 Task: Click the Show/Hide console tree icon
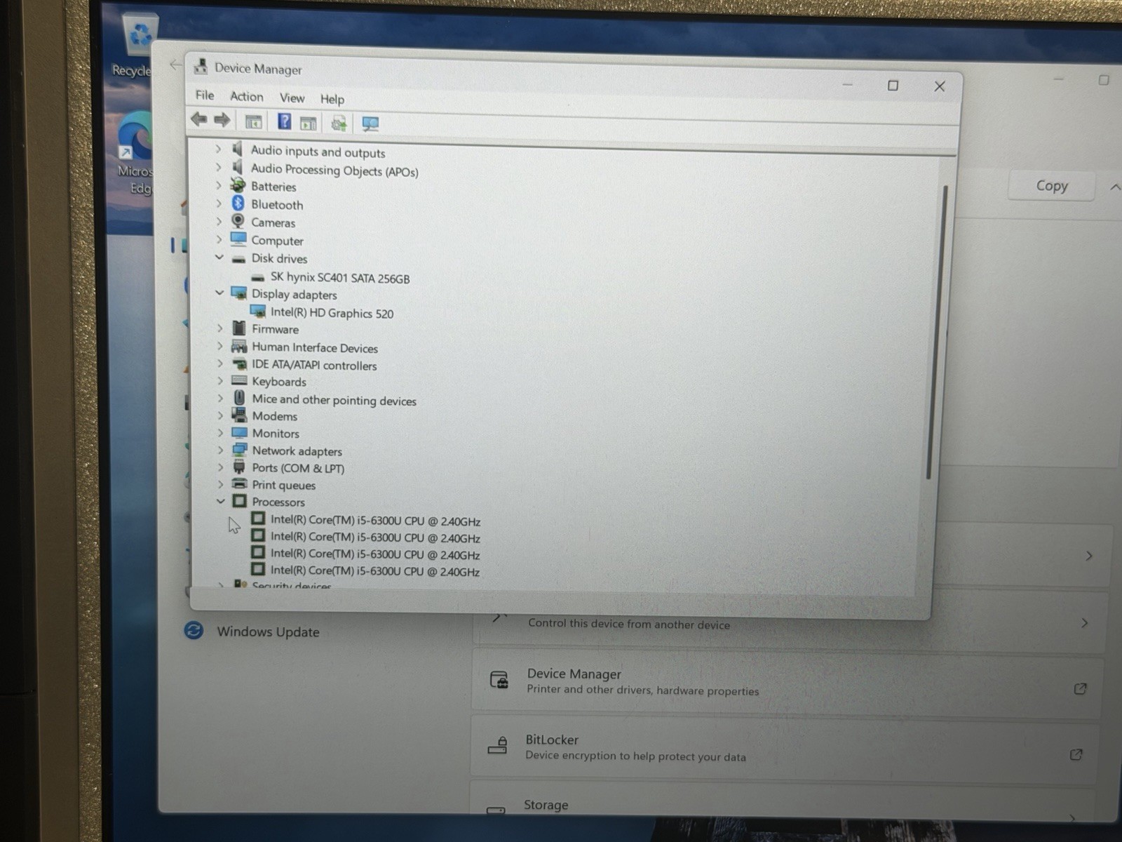coord(253,122)
